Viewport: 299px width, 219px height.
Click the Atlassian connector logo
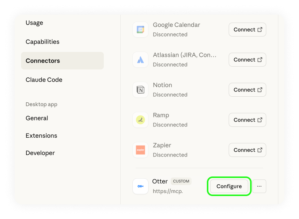pyautogui.click(x=140, y=60)
